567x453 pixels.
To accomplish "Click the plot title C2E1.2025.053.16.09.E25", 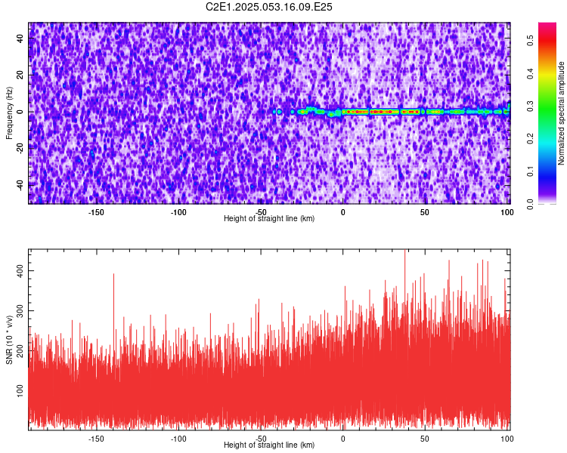I will point(268,7).
